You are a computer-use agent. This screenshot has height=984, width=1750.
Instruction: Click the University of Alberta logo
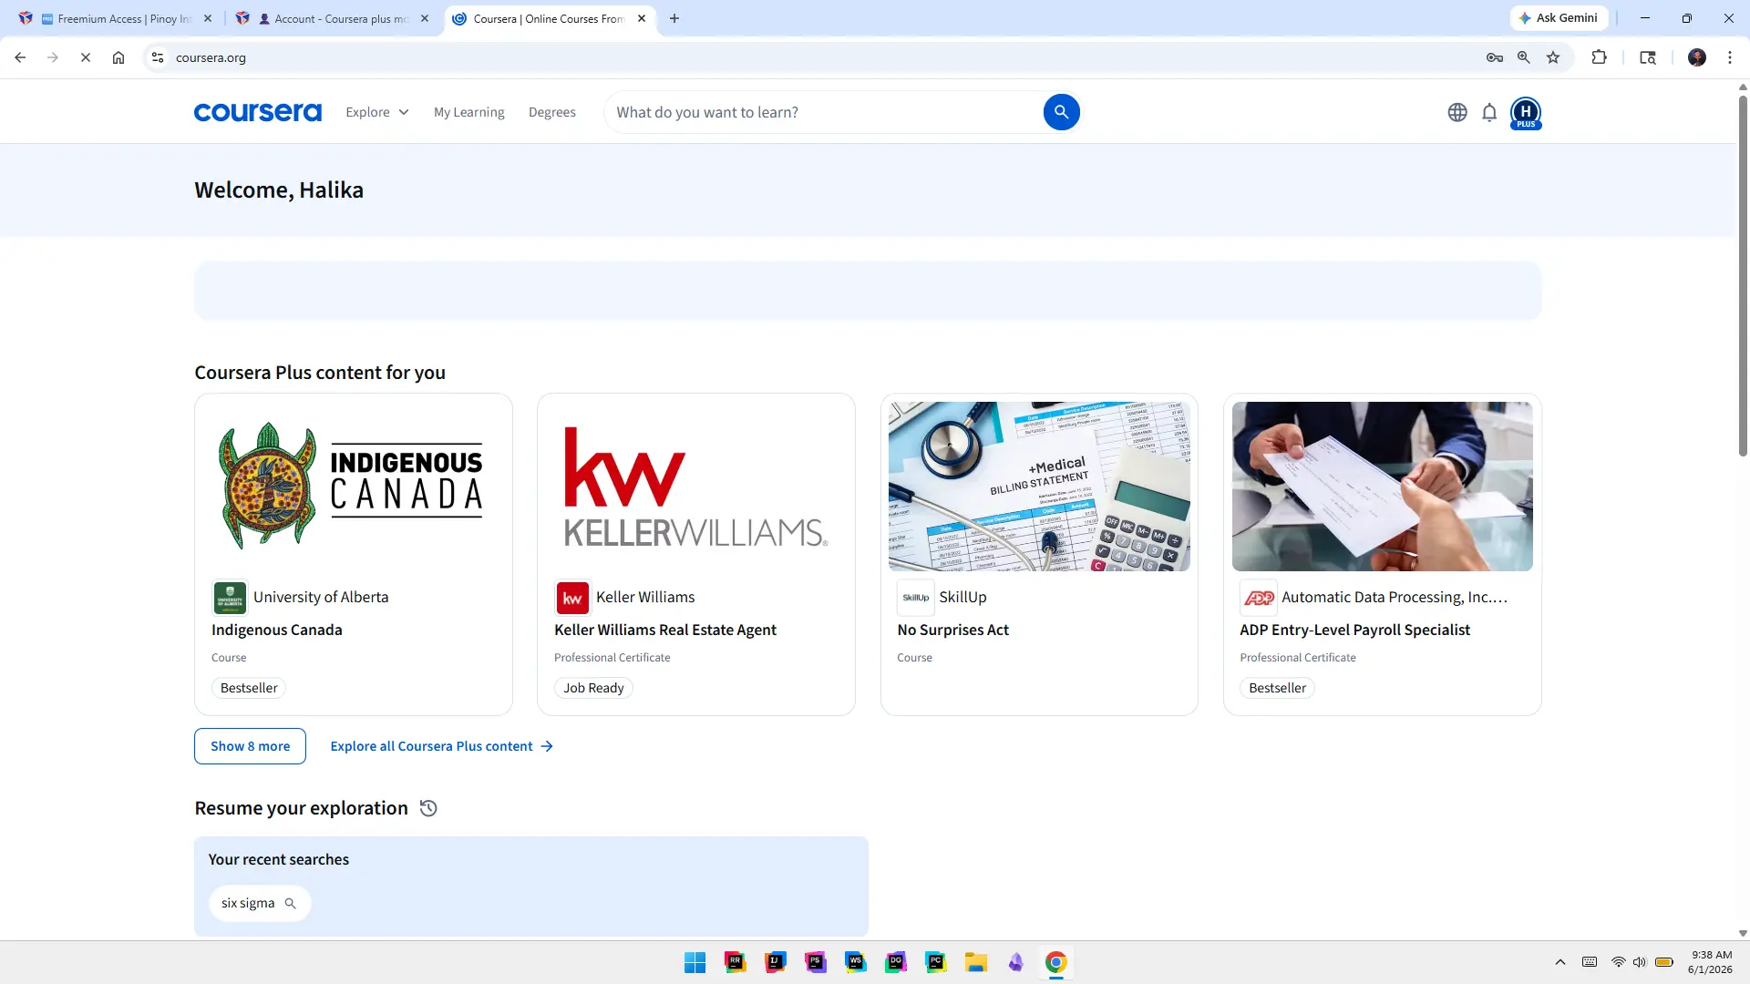click(x=230, y=598)
